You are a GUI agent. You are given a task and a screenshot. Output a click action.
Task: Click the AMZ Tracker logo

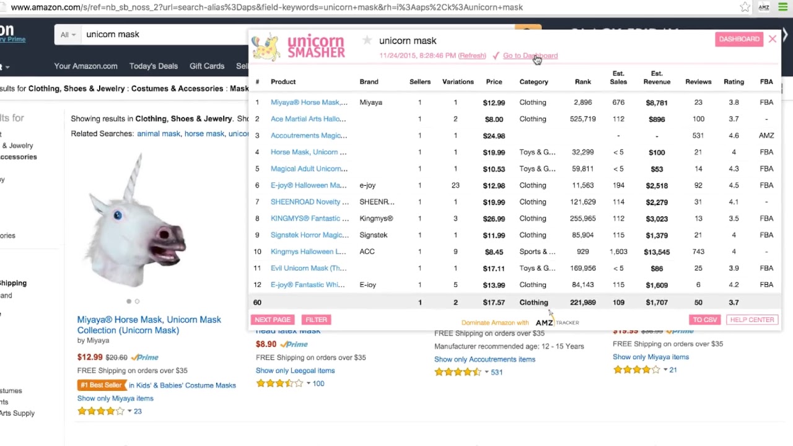pos(557,322)
